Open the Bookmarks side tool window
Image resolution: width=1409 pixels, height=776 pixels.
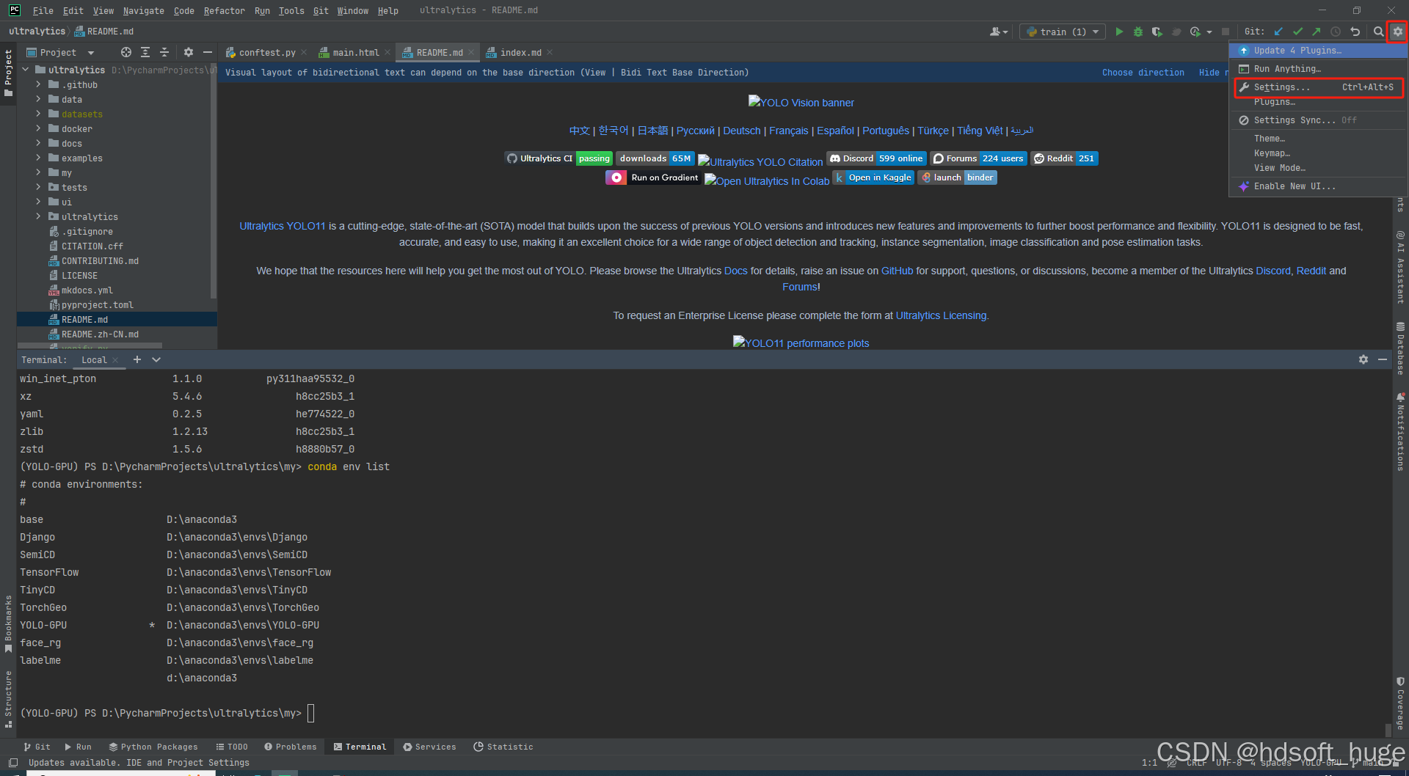tap(8, 623)
